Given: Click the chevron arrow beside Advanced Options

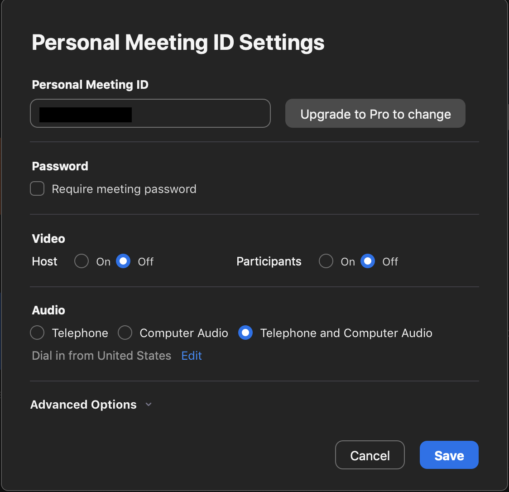Looking at the screenshot, I should 149,405.
